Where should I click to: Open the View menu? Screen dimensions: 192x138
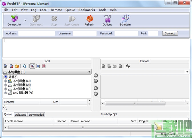(x=24, y=10)
